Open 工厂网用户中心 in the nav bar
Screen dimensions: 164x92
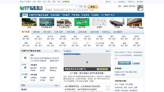pos(108,15)
